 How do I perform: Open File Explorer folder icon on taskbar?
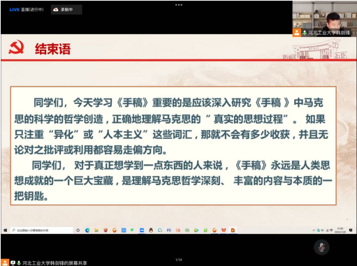(x=96, y=230)
